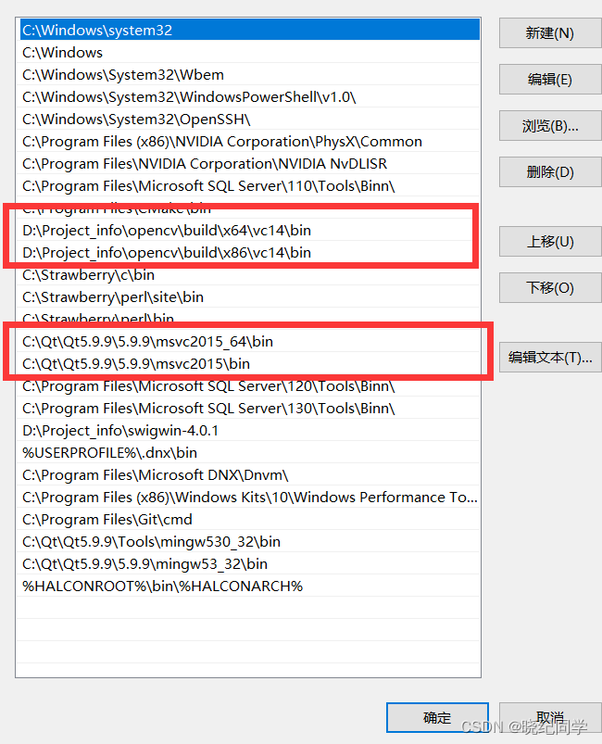This screenshot has width=602, height=744.
Task: Select C:\Windows\System32\Wbem entry
Action: 249,74
